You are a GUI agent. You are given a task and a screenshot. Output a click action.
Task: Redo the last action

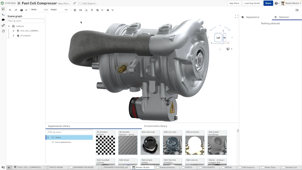point(16,10)
